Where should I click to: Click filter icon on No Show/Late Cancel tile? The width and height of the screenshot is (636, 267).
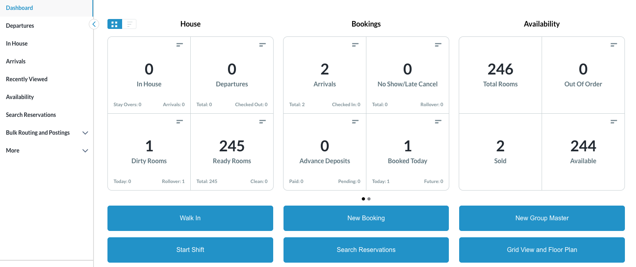pos(438,45)
